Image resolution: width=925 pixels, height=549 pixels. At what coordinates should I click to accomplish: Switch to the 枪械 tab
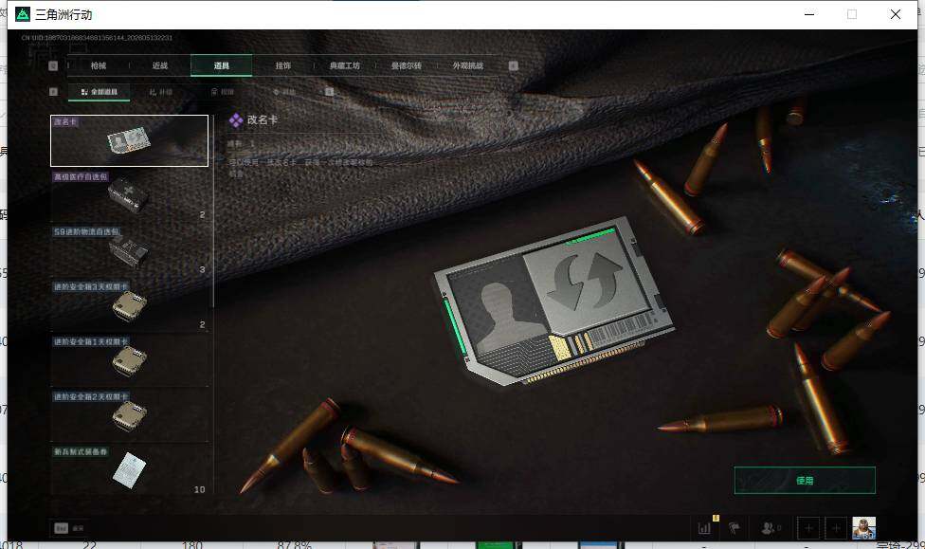click(x=99, y=65)
